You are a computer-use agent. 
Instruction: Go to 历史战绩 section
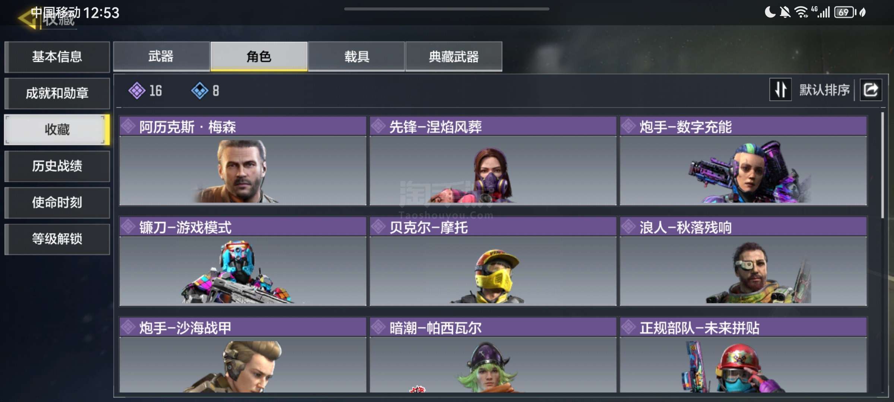57,166
